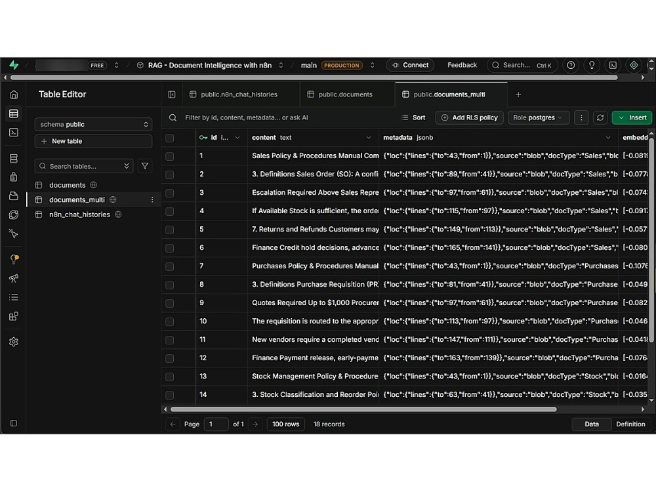Open the filter icon beside Search tables
Image resolution: width=656 pixels, height=492 pixels.
coord(145,166)
